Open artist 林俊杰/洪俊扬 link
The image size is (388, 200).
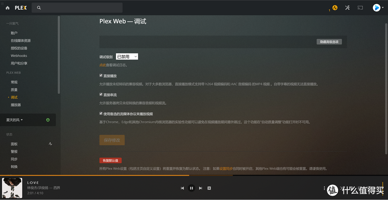tap(38, 188)
